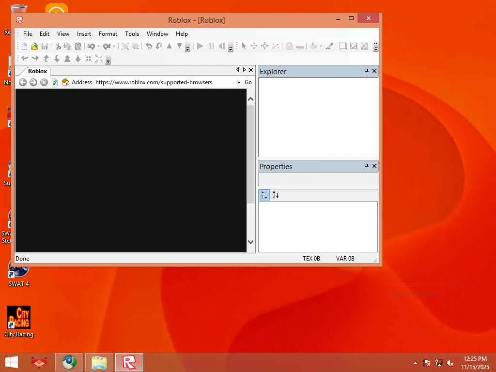This screenshot has height=372, width=496.
Task: Open the Address history dropdown
Action: click(239, 82)
